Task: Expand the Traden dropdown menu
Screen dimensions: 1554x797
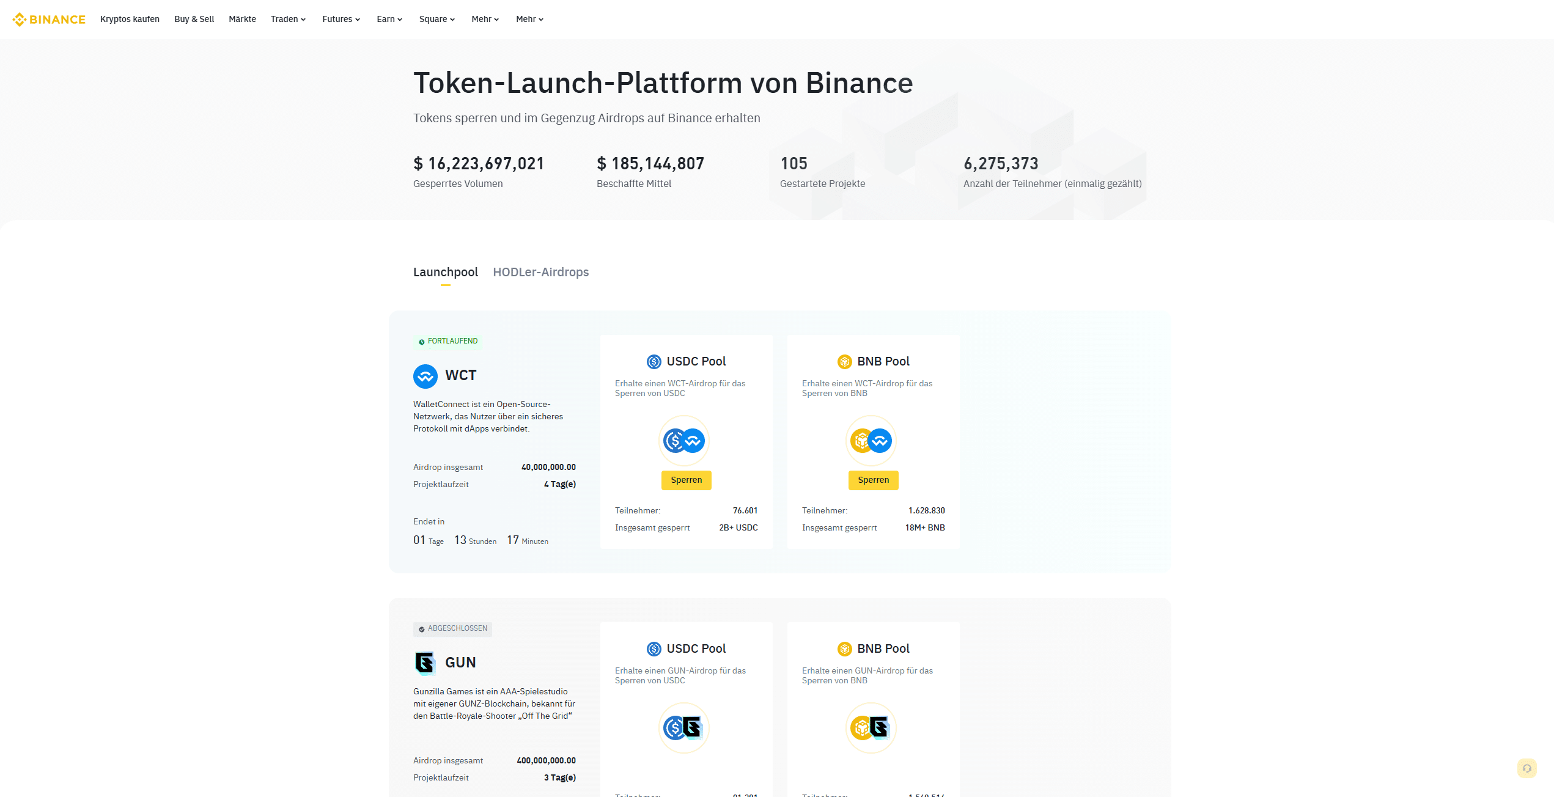Action: click(x=287, y=19)
